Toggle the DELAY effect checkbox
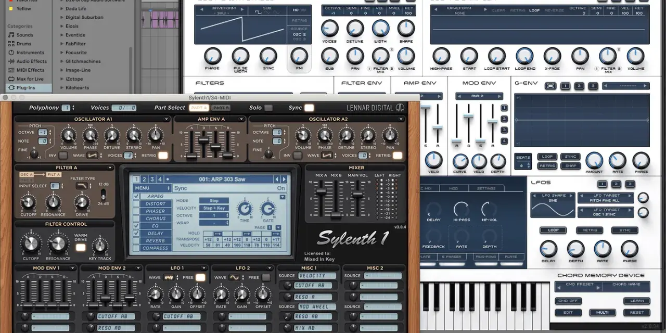Image resolution: width=666 pixels, height=333 pixels. [136, 233]
